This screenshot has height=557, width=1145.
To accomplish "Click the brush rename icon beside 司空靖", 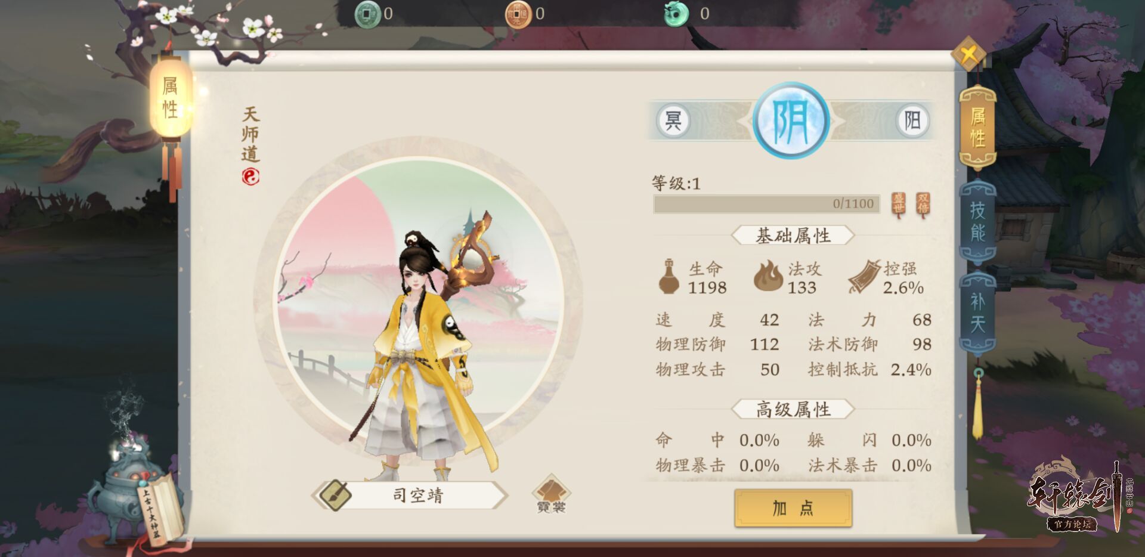I will tap(336, 495).
